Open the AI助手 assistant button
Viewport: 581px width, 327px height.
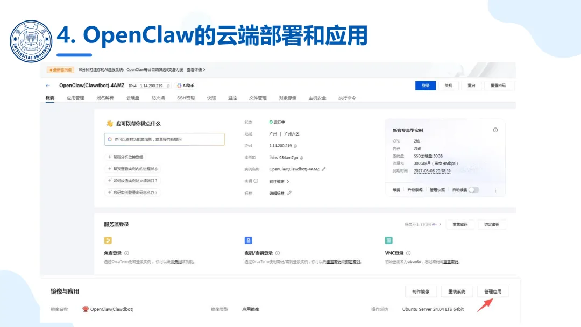point(185,86)
